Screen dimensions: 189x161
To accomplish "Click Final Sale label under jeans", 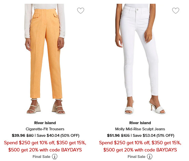I will tap(136, 157).
